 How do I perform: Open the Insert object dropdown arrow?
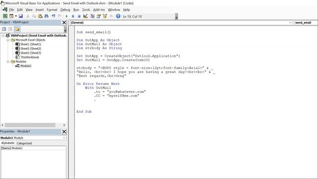[x=16, y=16]
